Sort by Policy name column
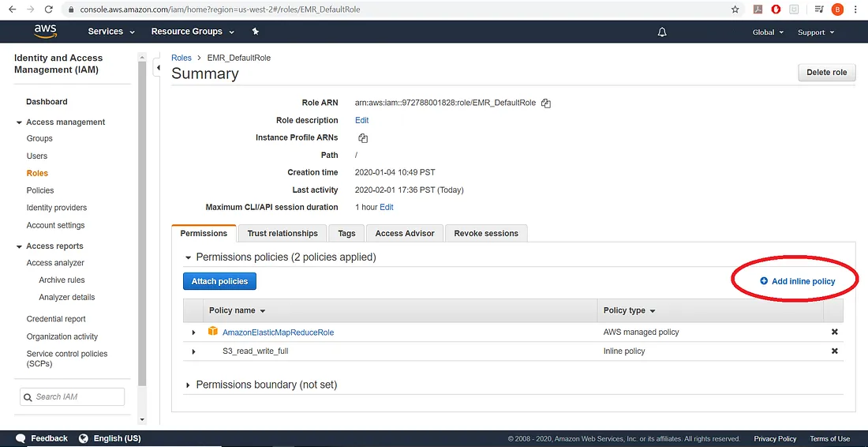Viewport: 868px width, 447px height. [237, 310]
